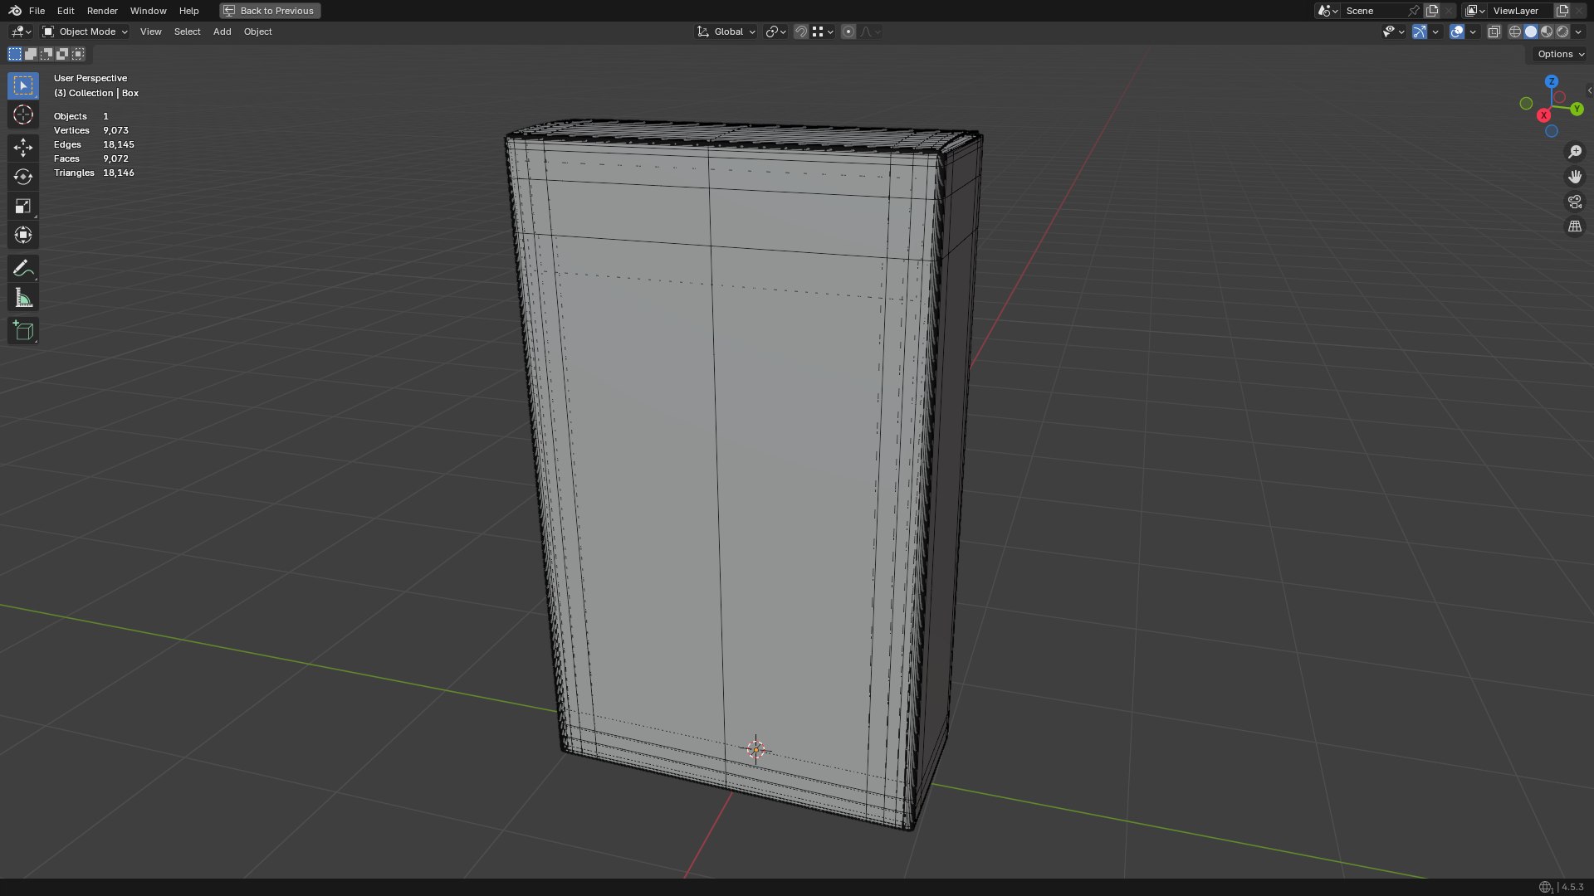
Task: Click the Pan view hand icon
Action: click(x=1575, y=177)
